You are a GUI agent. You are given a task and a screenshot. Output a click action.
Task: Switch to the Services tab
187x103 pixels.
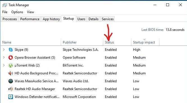pyautogui.click(x=108, y=19)
